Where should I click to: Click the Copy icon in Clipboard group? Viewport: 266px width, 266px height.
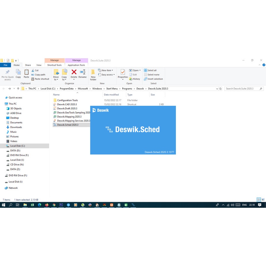click(18, 72)
